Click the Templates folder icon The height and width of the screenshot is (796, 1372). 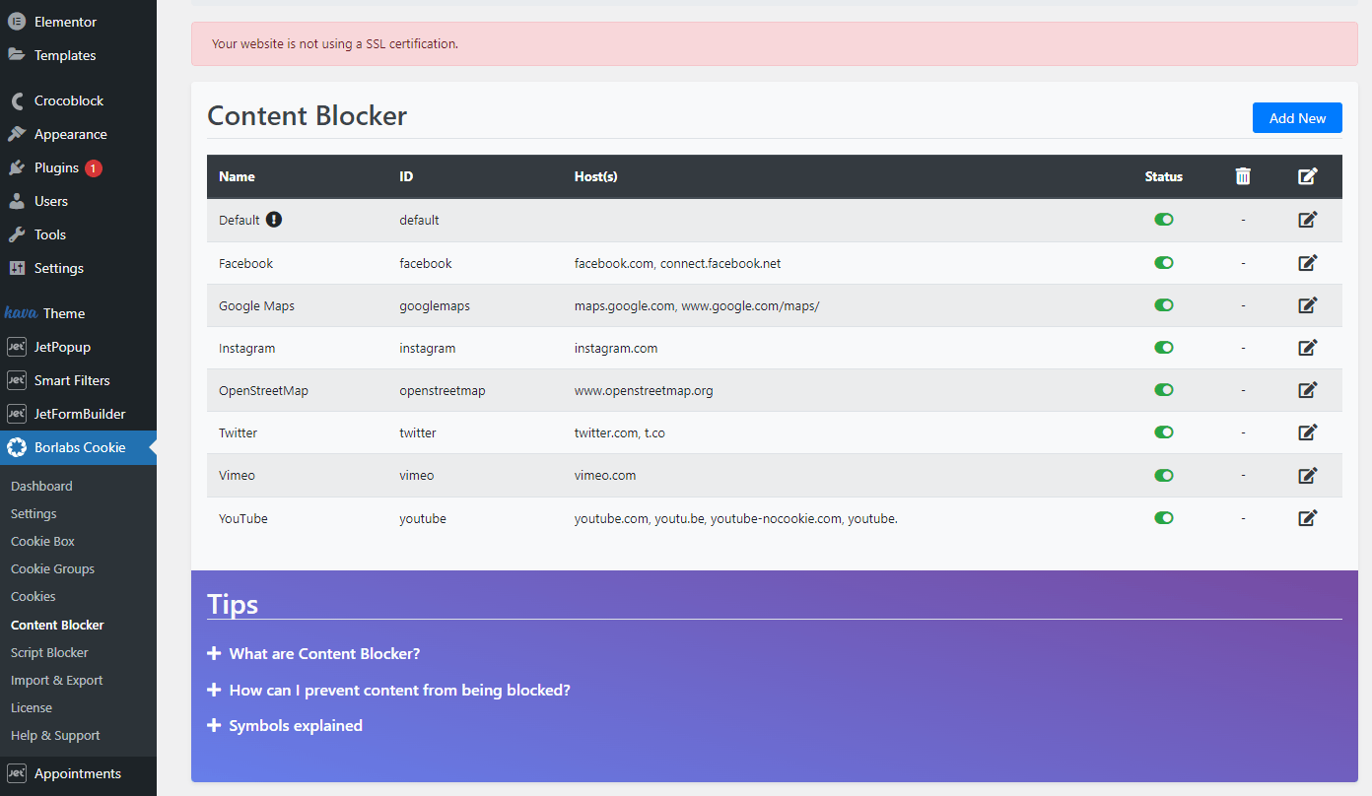(x=16, y=55)
